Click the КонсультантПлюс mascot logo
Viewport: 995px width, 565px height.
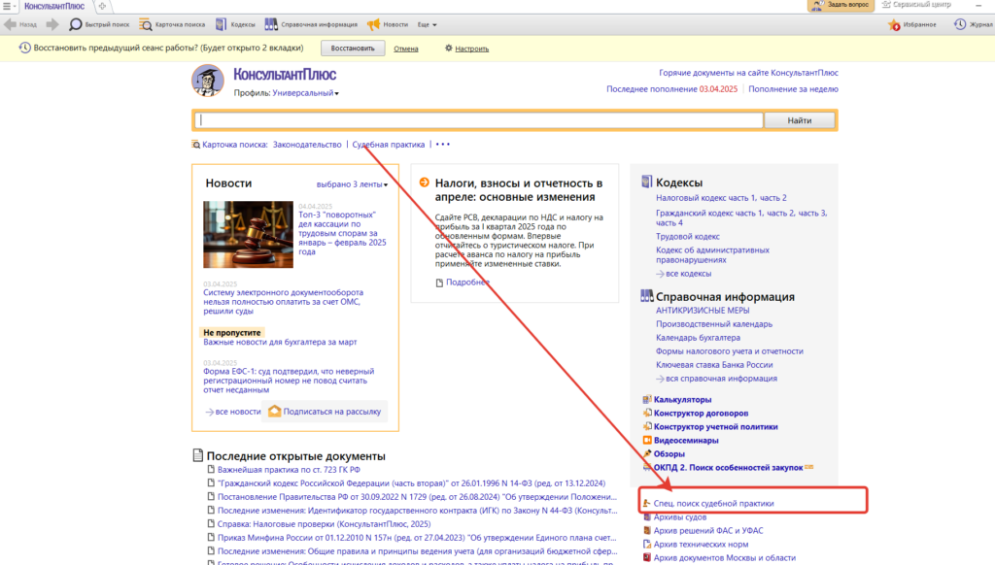tap(208, 81)
